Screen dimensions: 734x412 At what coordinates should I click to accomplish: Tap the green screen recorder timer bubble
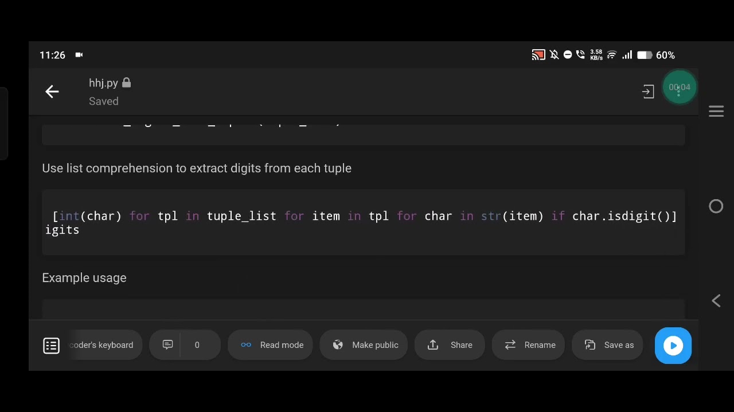(680, 87)
